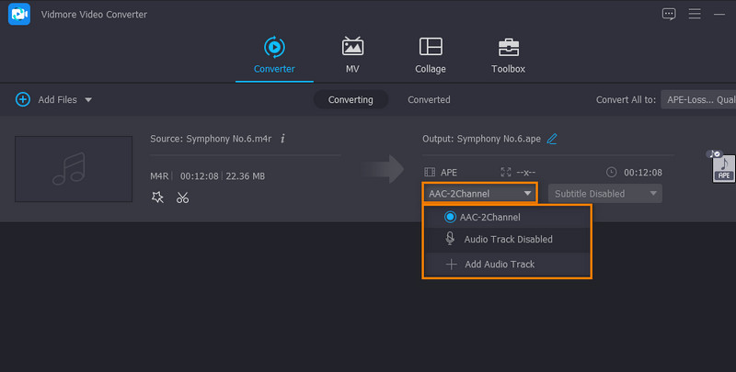Open the hamburger menu
Screen dimensions: 736x372
click(696, 14)
